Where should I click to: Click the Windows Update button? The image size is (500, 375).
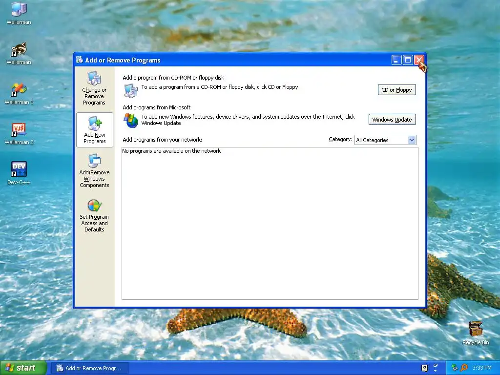[x=392, y=120]
